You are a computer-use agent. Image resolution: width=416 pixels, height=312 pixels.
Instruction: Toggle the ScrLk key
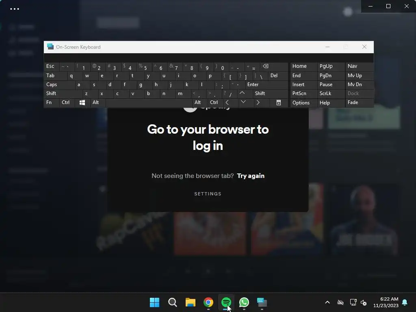tap(331, 93)
